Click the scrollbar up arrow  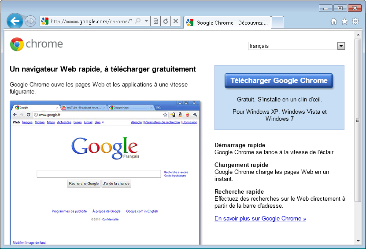[x=358, y=35]
